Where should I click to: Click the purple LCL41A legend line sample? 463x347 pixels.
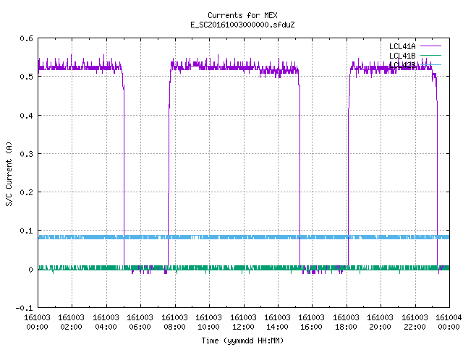pyautogui.click(x=430, y=46)
